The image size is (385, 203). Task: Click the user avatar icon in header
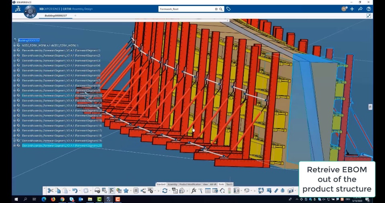[344, 9]
